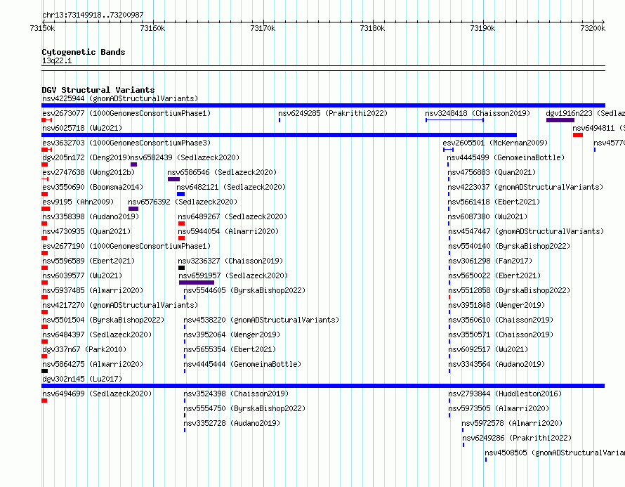Image resolution: width=625 pixels, height=487 pixels.
Task: Open nsv2793844 (Huddleston2016) label
Action: (505, 394)
